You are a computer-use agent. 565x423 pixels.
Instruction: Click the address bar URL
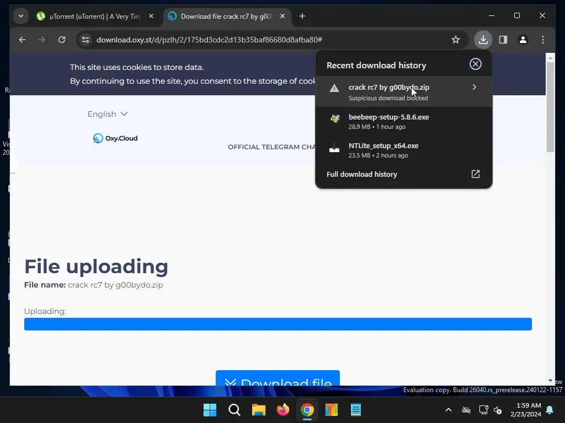click(209, 40)
